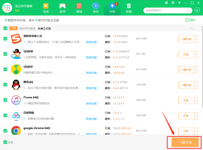Viewport: 203px width, 150px height.
Task: Click the google chrome app icon
Action: pos(16,130)
